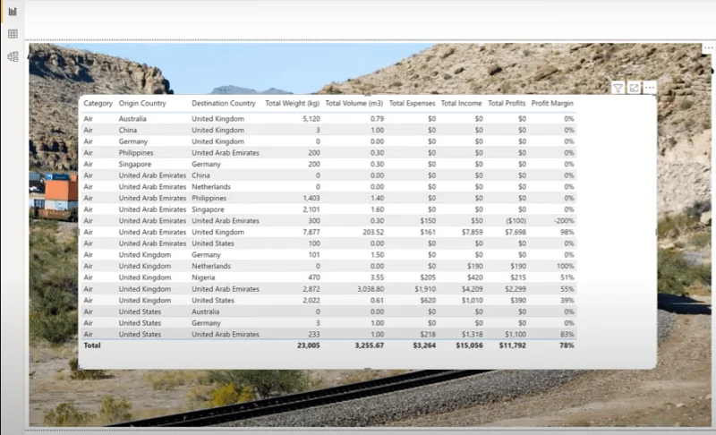Select the Origin Country China cell
Screen dimensions: 716x435
click(x=127, y=130)
